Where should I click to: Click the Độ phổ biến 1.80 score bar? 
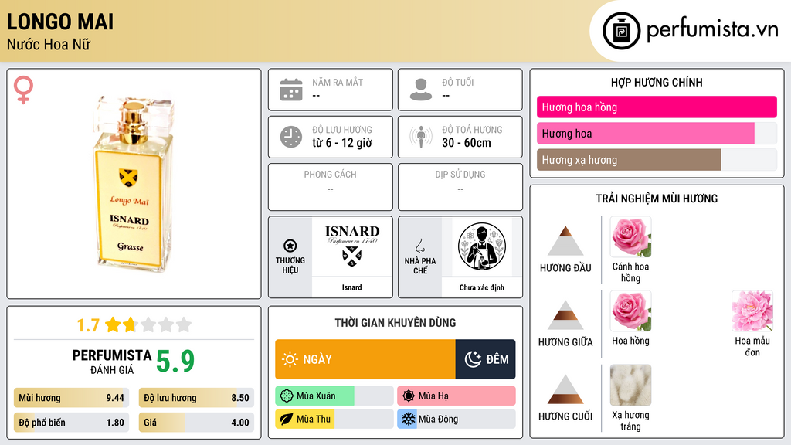[x=71, y=423]
